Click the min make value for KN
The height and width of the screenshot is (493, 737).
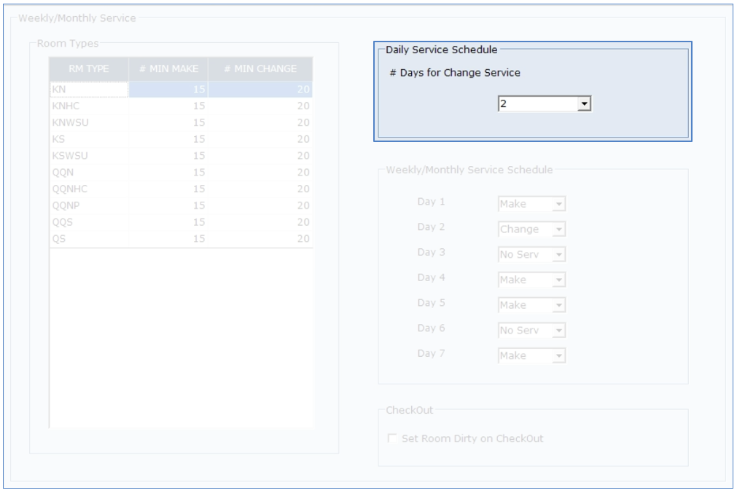(x=168, y=90)
